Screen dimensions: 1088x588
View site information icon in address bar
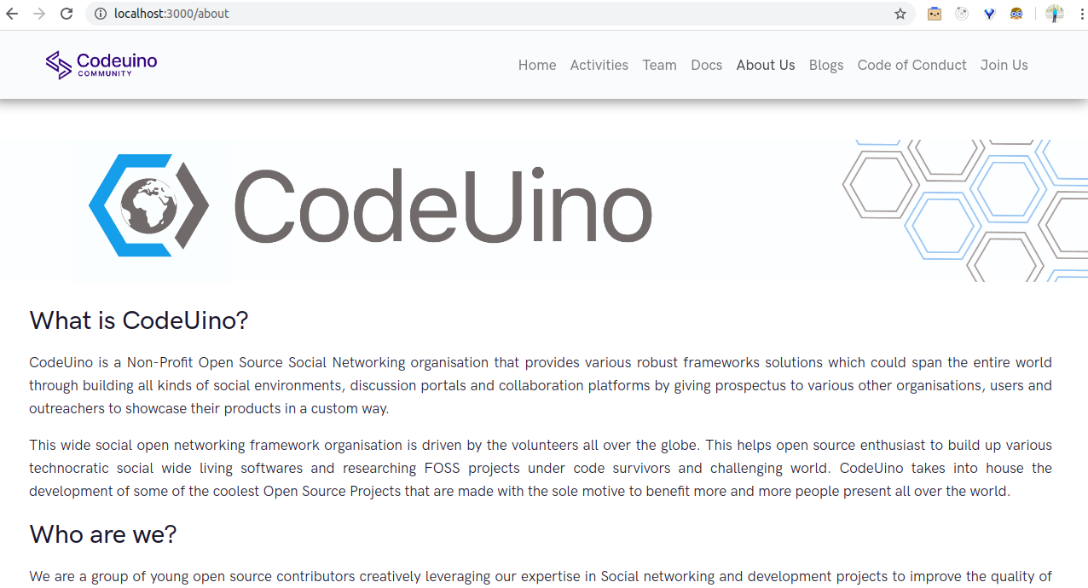[101, 14]
